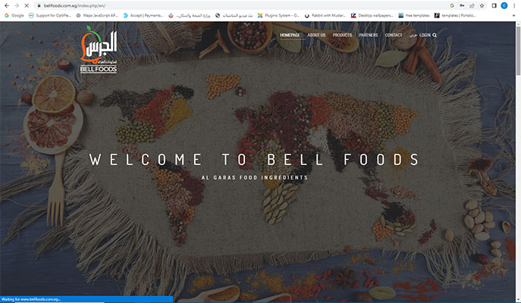Bookmark this page with the star icon
The image size is (521, 303).
[x=482, y=5]
